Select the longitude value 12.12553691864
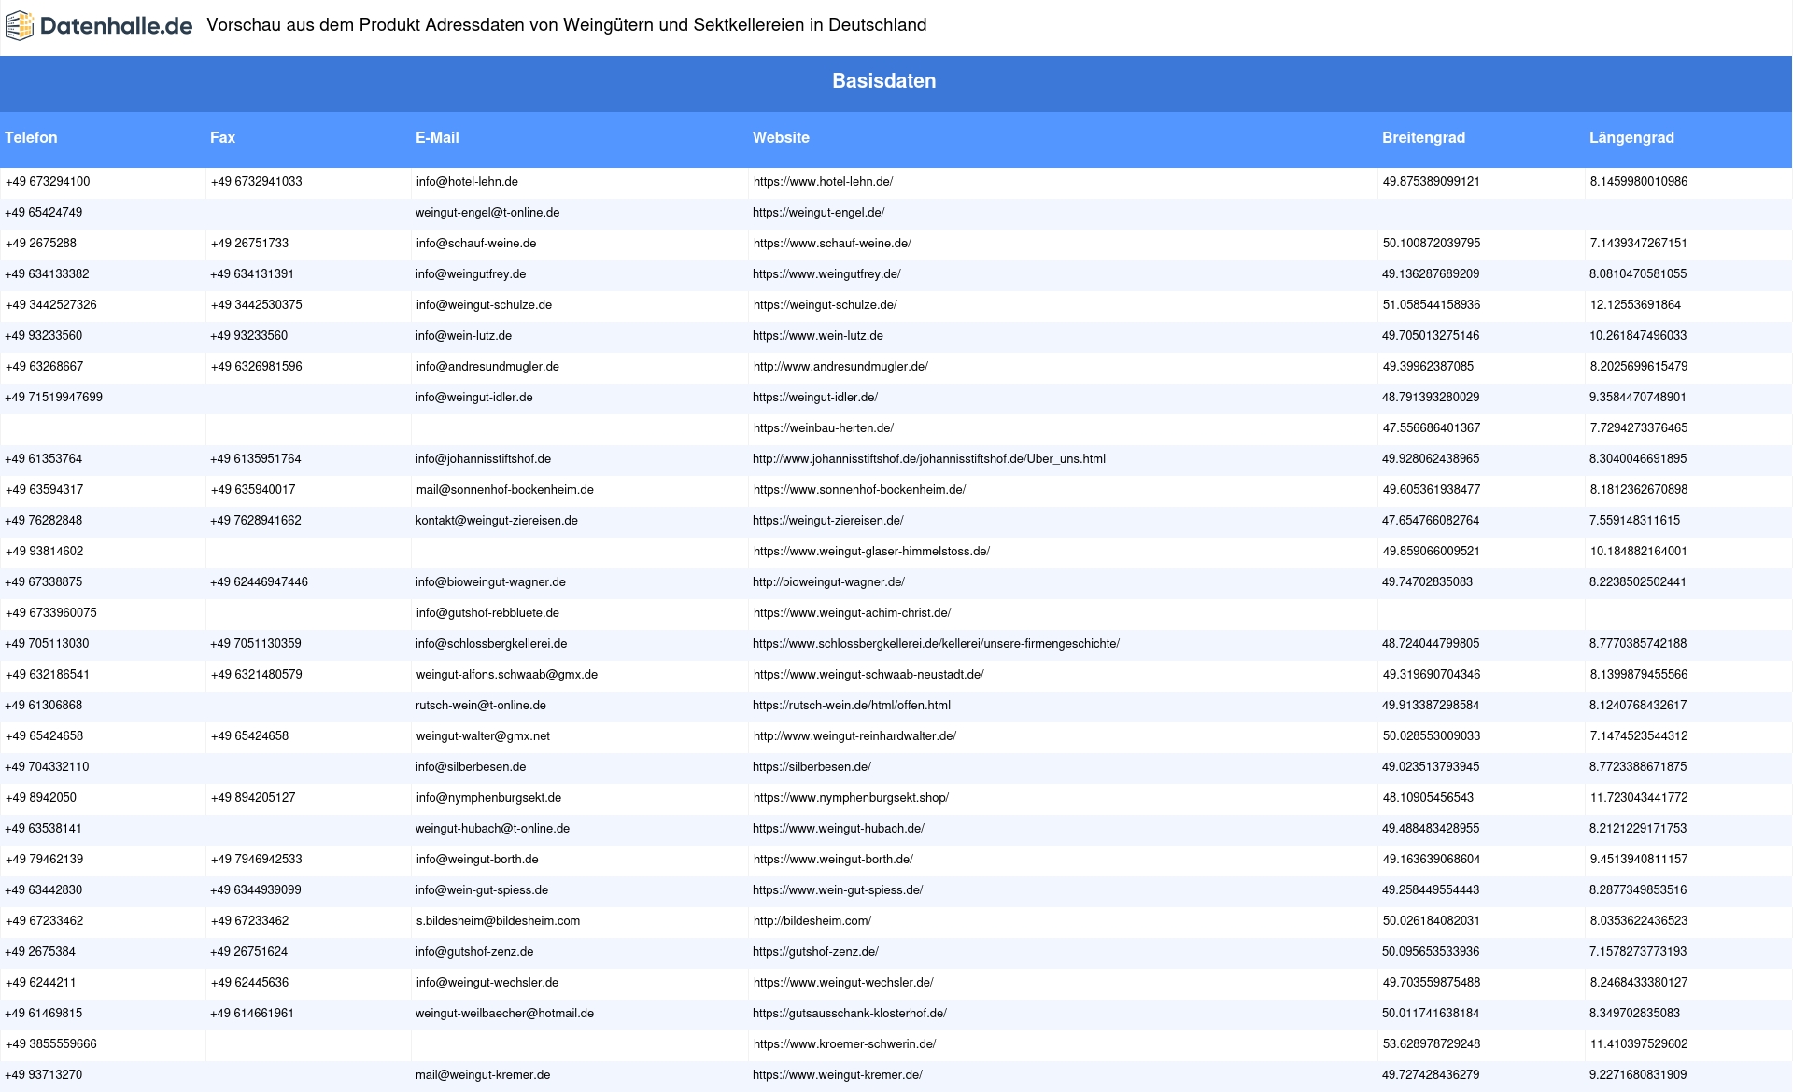Screen dimensions: 1793x1092 1635,305
